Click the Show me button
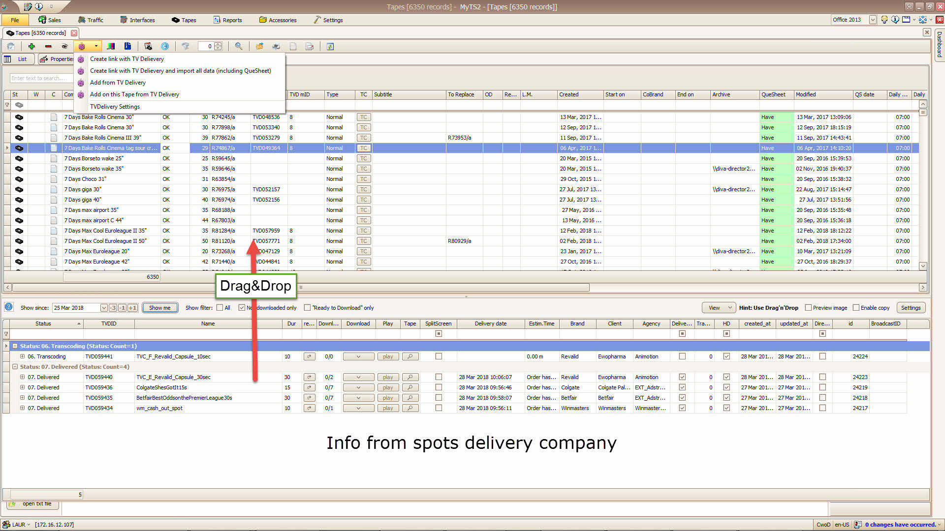 160,308
